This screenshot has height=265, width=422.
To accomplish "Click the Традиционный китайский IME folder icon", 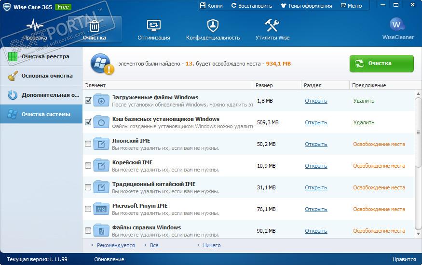I will pyautogui.click(x=101, y=187).
